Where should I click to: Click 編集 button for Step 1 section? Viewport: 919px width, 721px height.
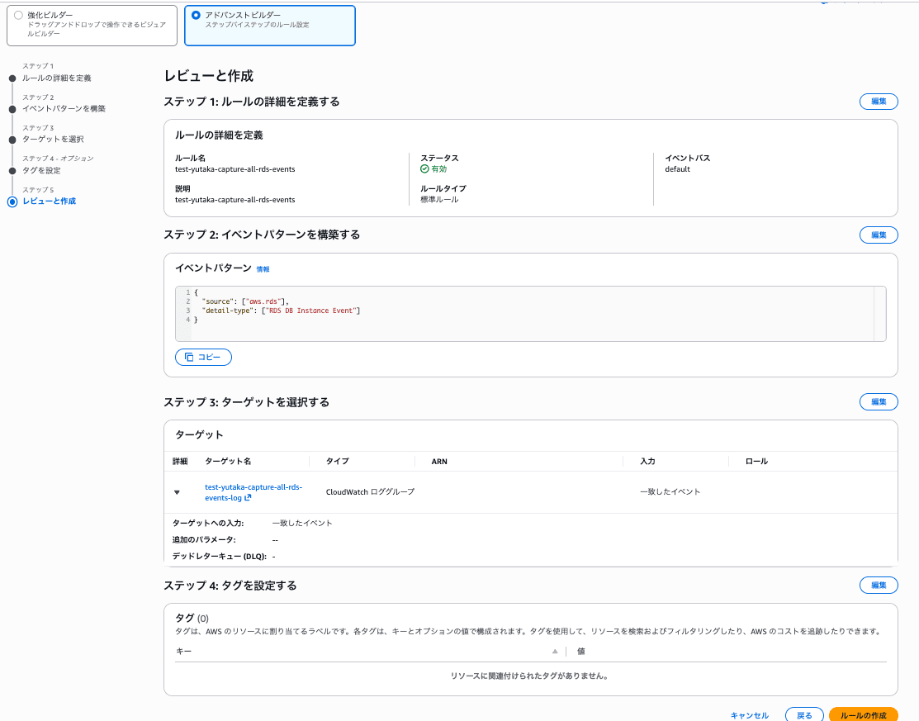click(x=878, y=102)
